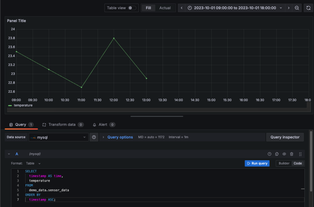The width and height of the screenshot is (314, 207).
Task: Click the drag handle on query A row
Action: (x=300, y=154)
